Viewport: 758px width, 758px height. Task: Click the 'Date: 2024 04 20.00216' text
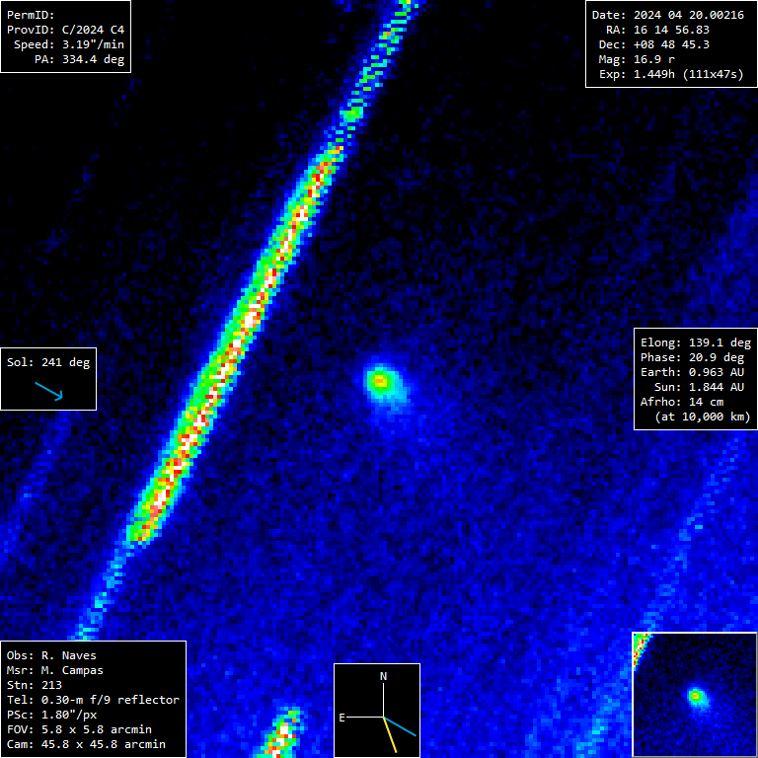pyautogui.click(x=668, y=15)
